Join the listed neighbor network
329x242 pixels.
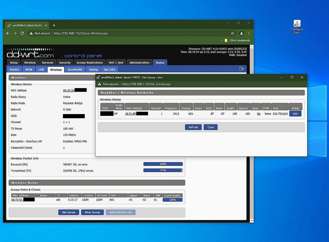tap(295, 114)
